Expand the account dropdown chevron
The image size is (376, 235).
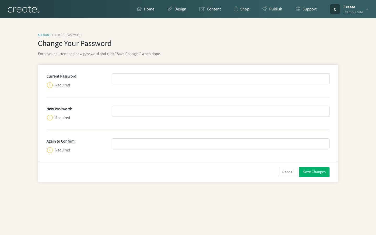(367, 9)
